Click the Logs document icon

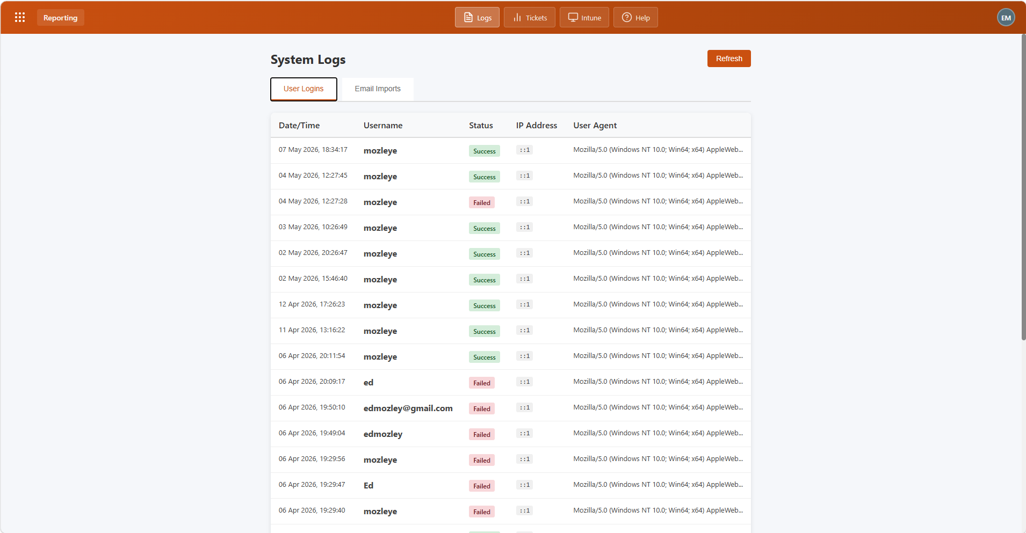point(468,17)
